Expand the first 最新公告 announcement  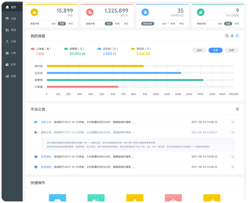[233, 122]
